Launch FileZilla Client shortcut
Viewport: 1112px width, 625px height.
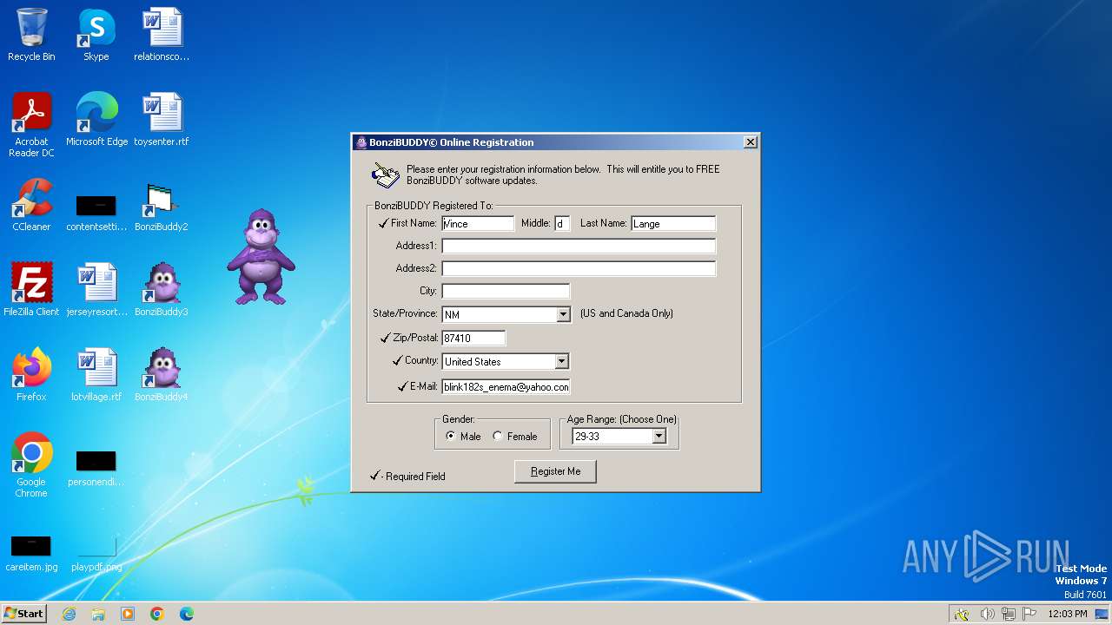[x=31, y=290]
